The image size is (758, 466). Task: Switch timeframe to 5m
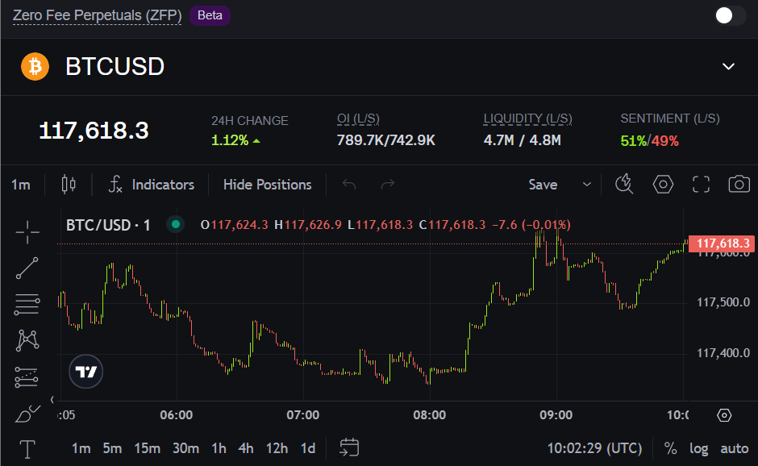[112, 448]
